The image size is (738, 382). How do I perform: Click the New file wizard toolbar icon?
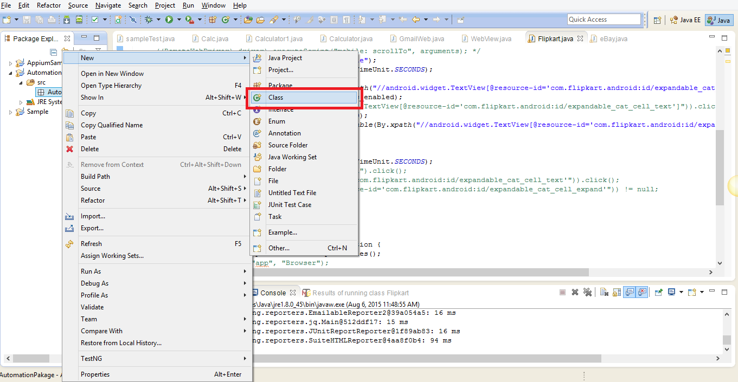pos(6,20)
